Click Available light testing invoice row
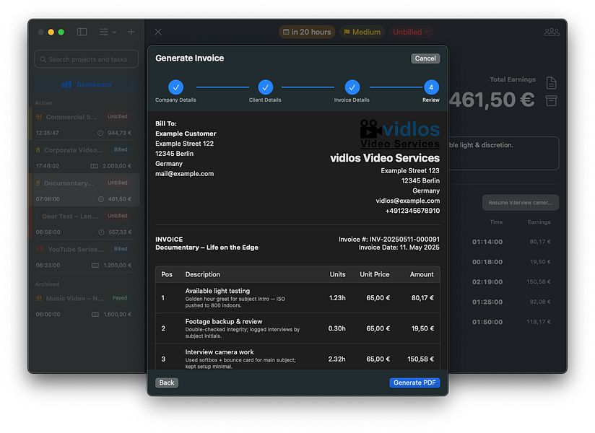The width and height of the screenshot is (595, 433). [x=297, y=297]
